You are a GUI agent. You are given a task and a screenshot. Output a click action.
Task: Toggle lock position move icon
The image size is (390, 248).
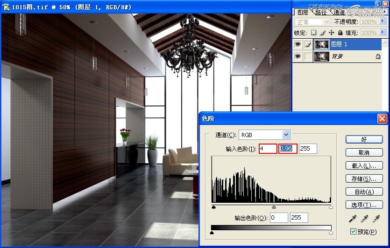[x=331, y=33]
